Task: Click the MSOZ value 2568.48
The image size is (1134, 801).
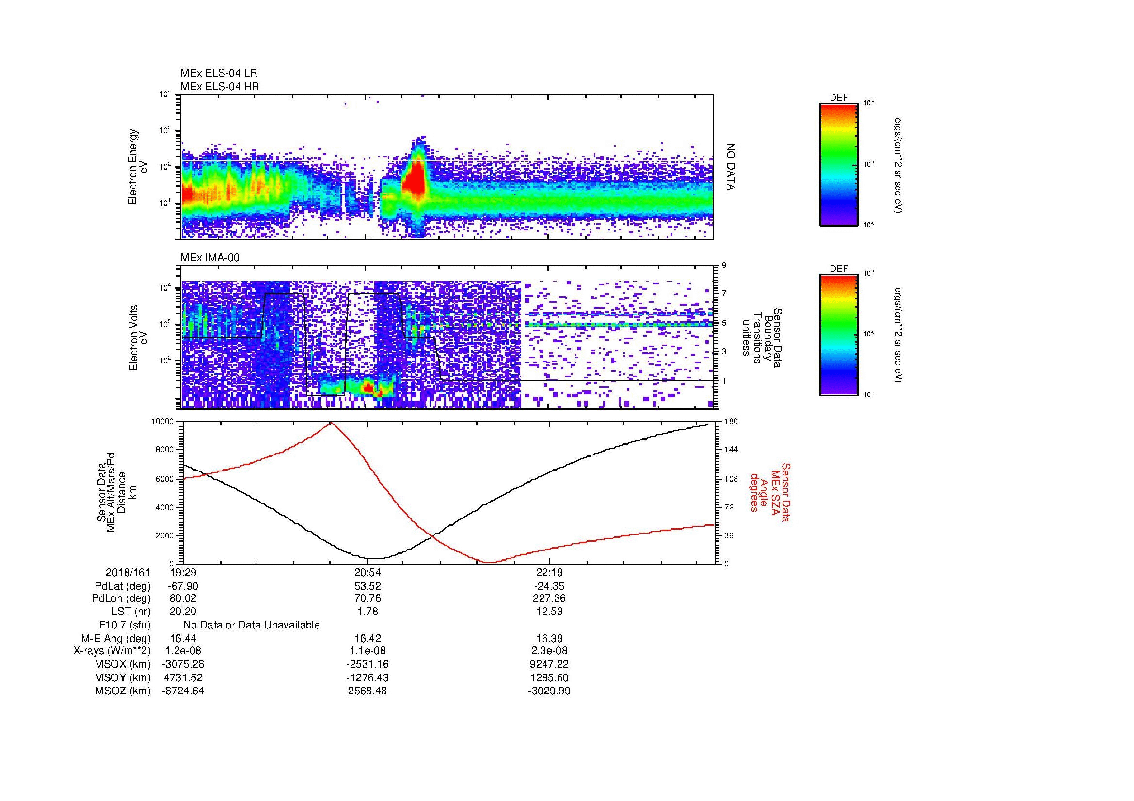Action: pos(367,691)
